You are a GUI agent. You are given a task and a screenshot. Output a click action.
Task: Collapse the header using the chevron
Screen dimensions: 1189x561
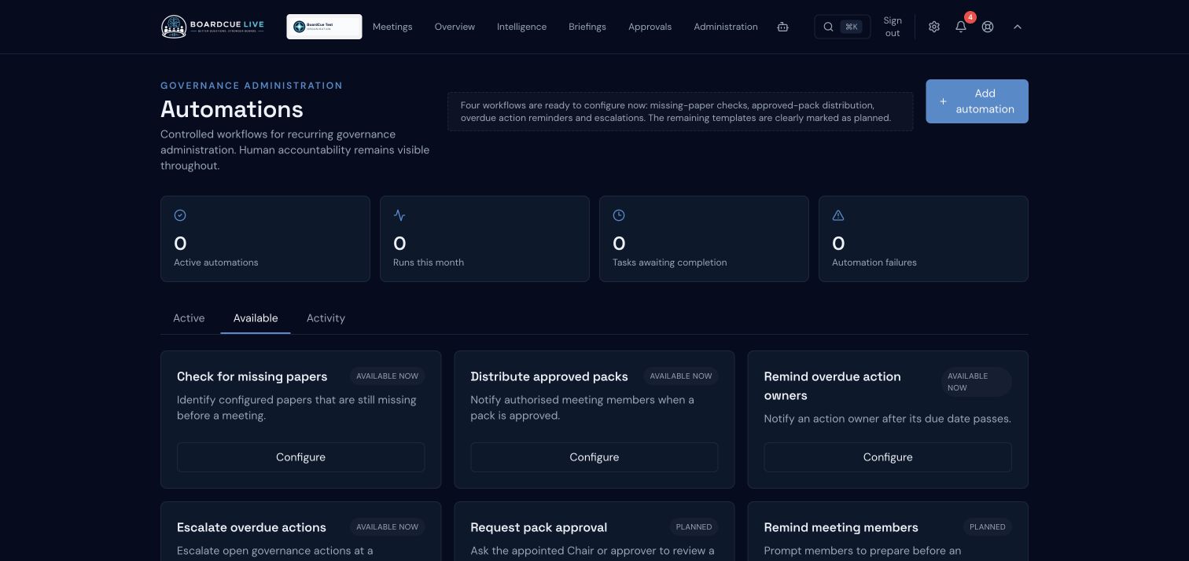tap(1017, 27)
